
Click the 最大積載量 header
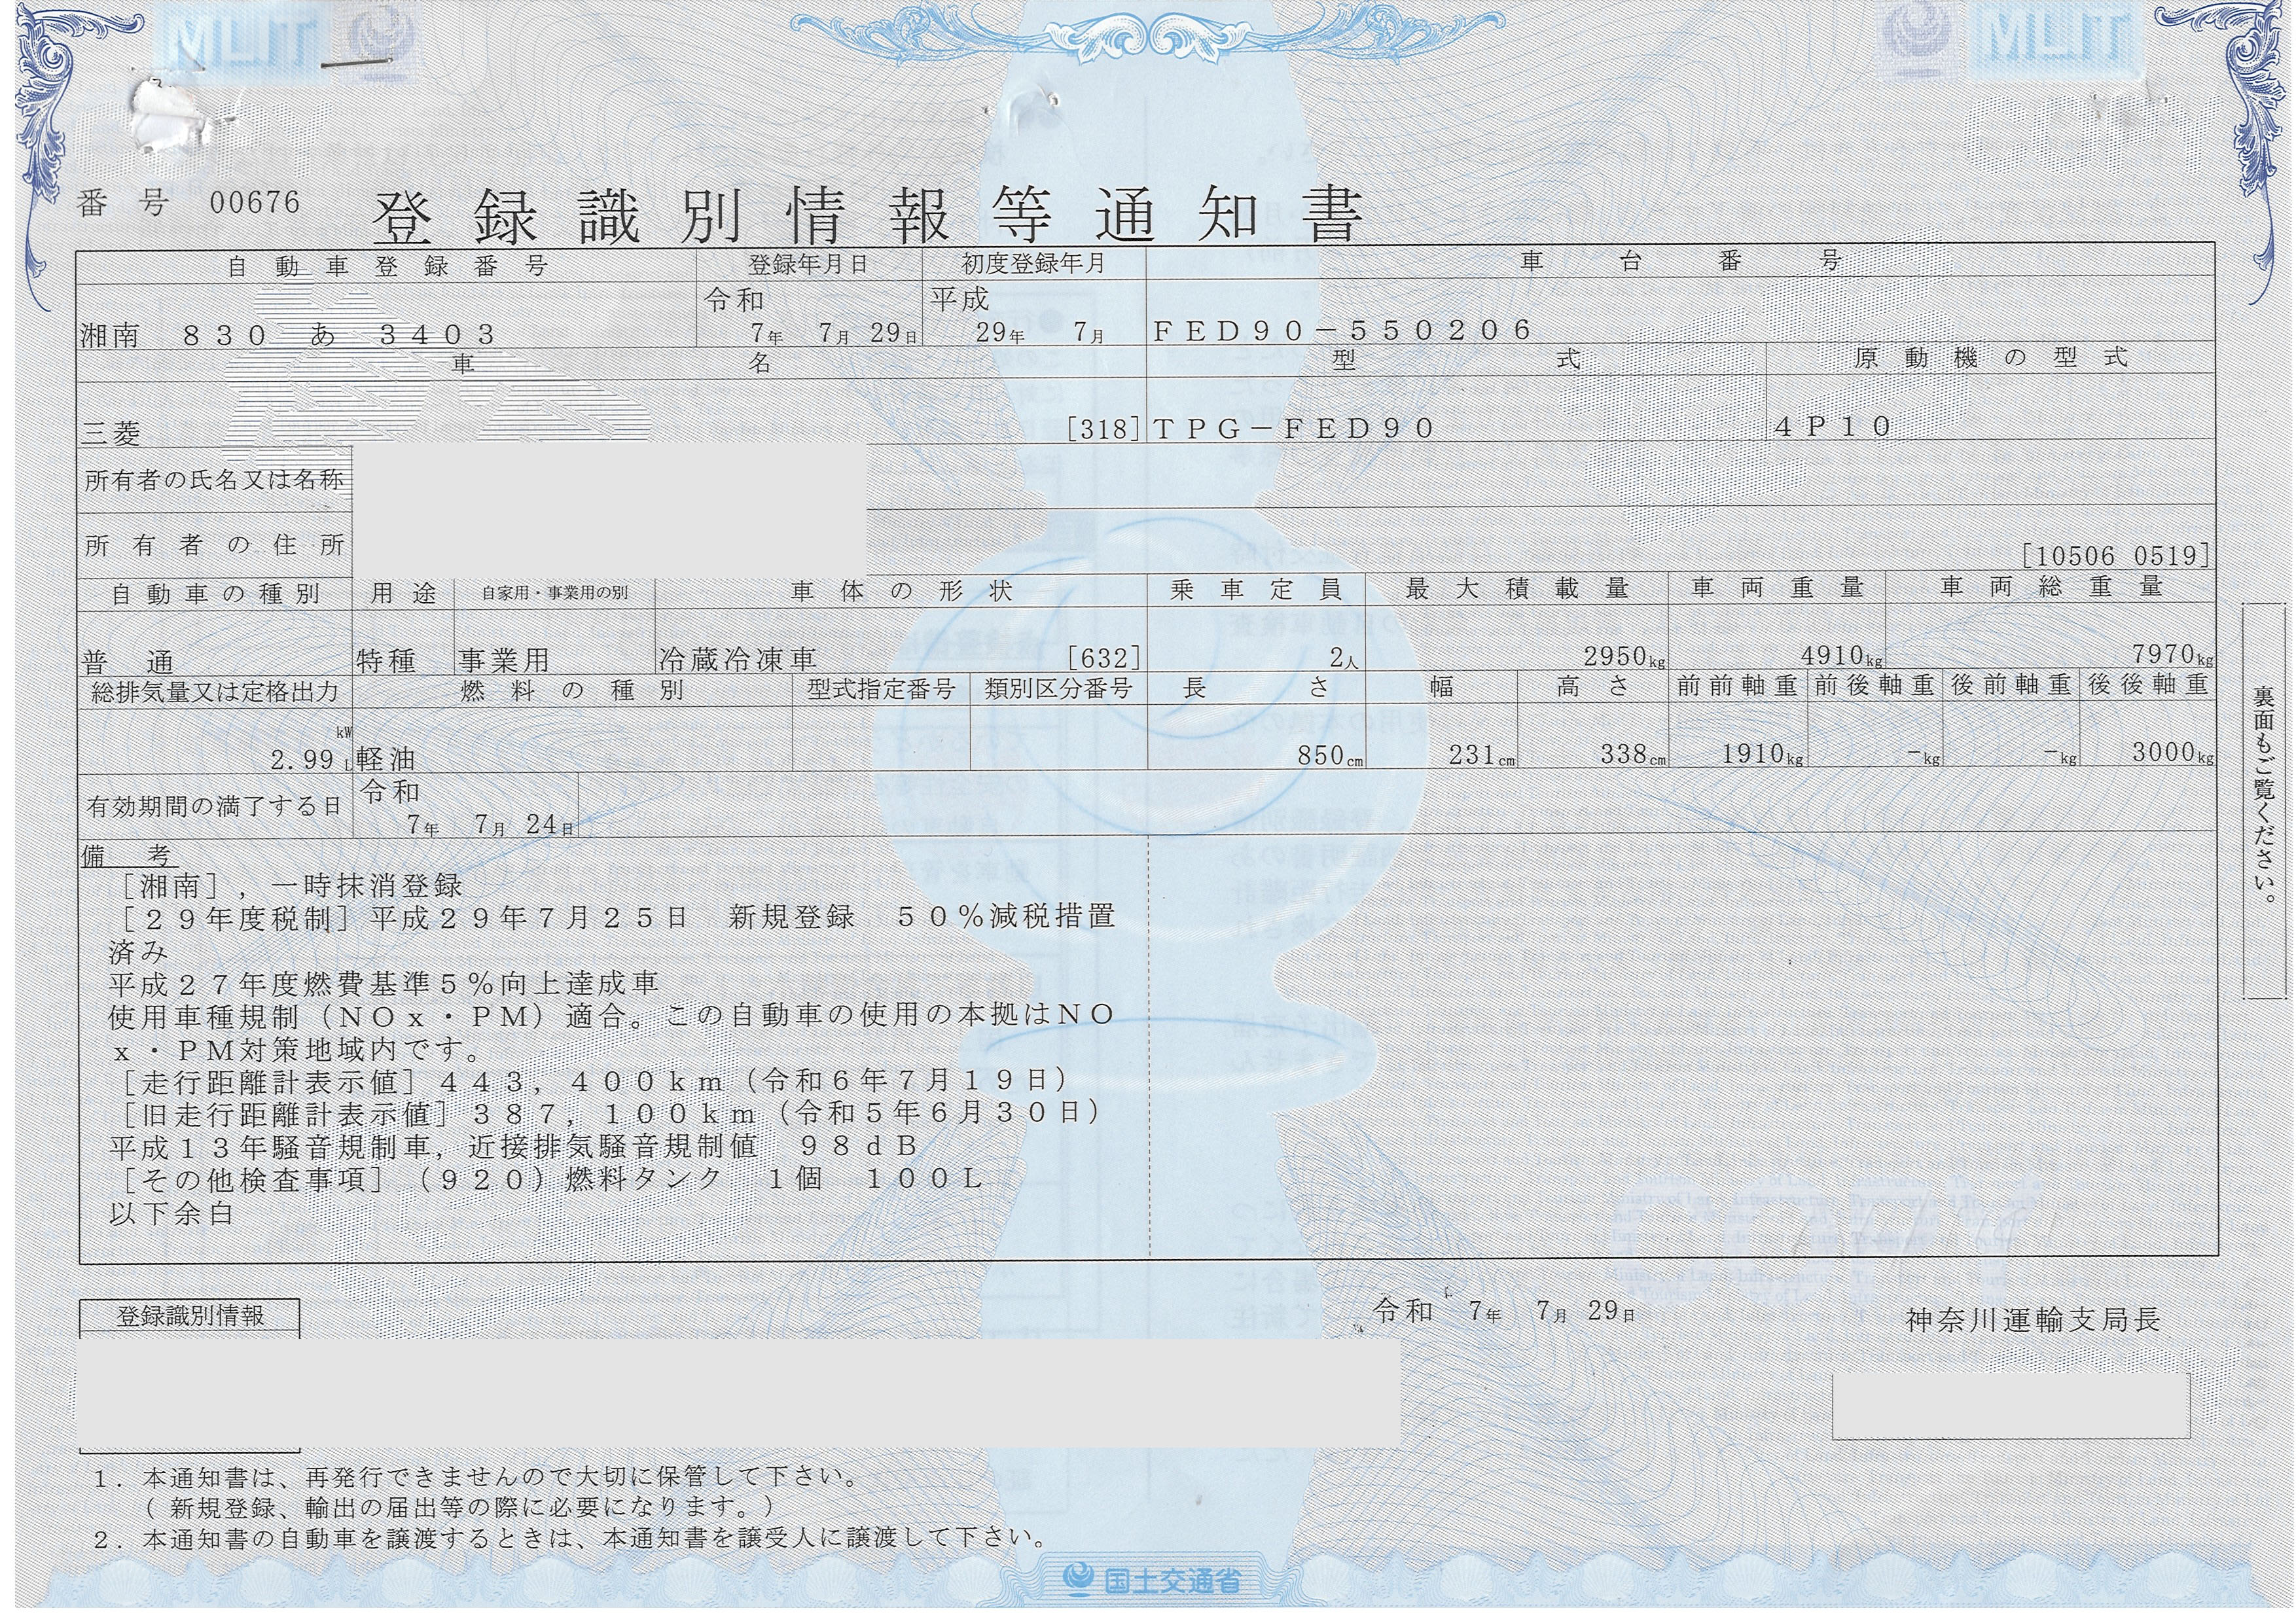[x=1517, y=589]
